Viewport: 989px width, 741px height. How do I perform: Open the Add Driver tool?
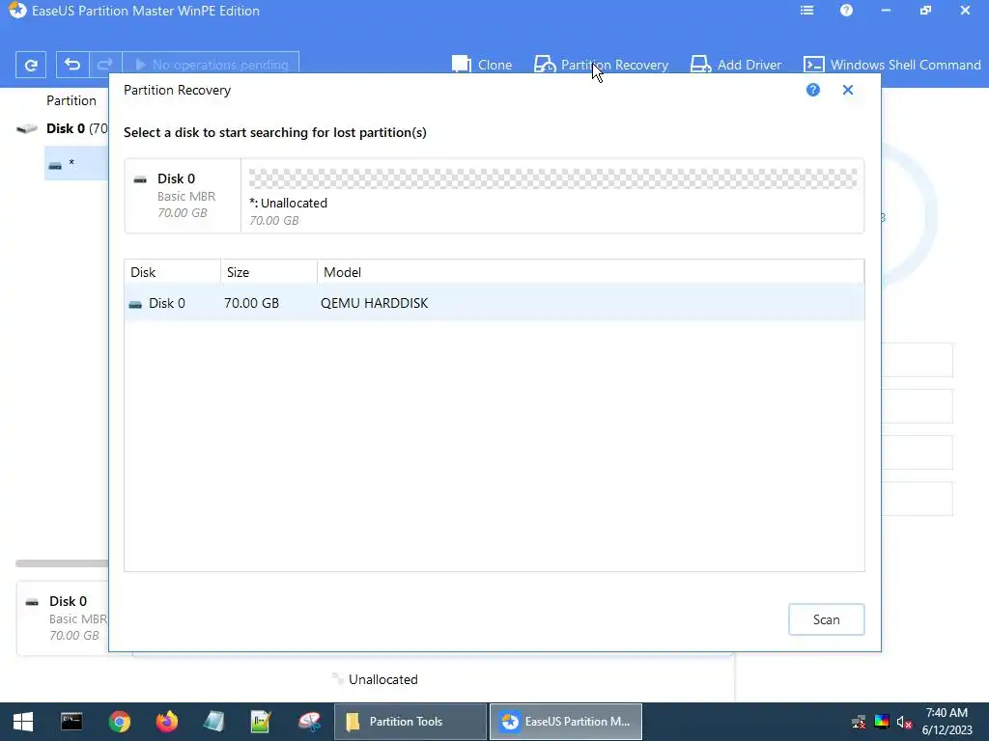click(x=735, y=65)
